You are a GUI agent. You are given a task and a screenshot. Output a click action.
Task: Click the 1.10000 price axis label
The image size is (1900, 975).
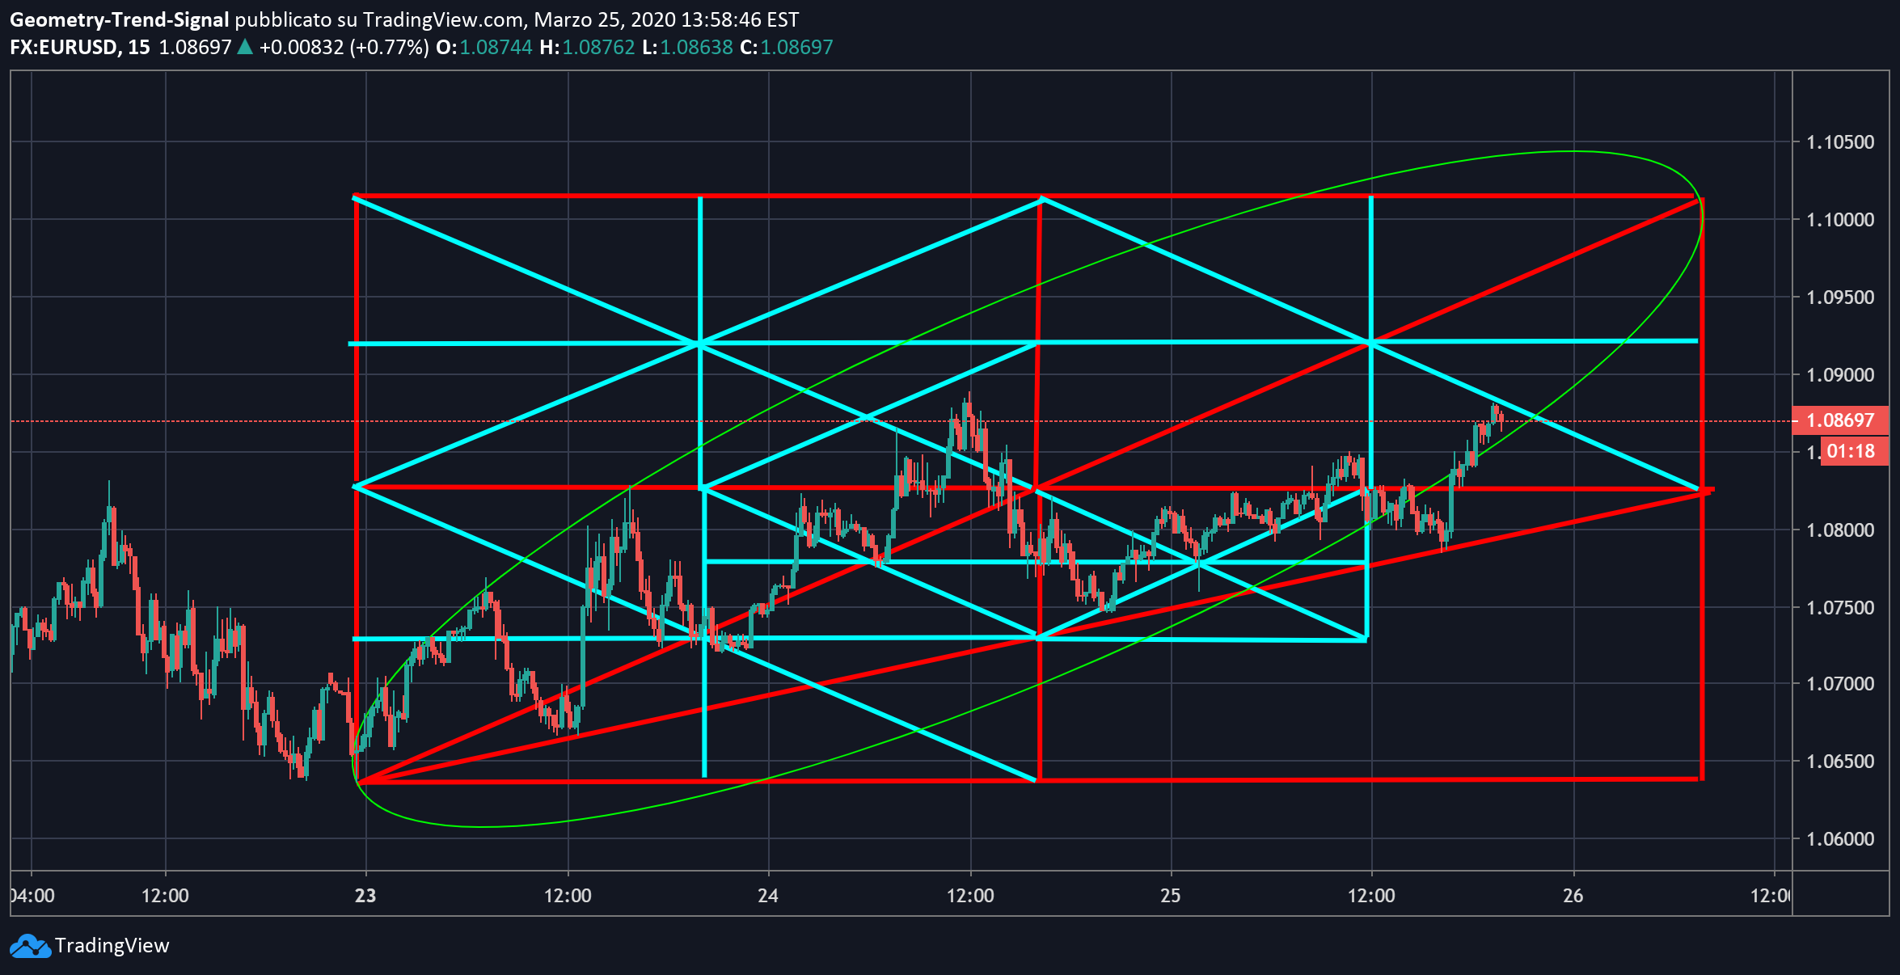[x=1839, y=220]
